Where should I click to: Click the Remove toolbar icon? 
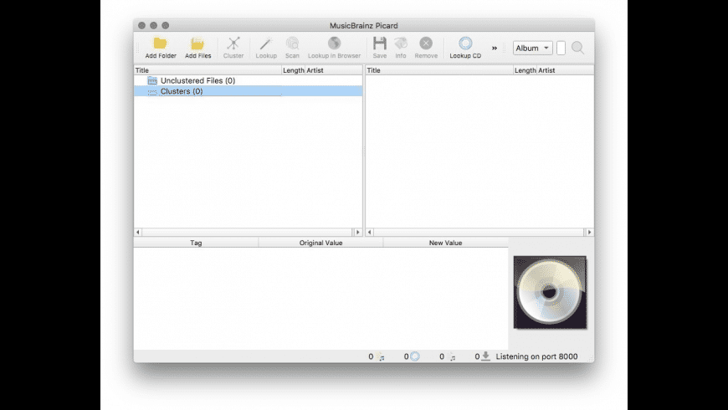coord(426,44)
